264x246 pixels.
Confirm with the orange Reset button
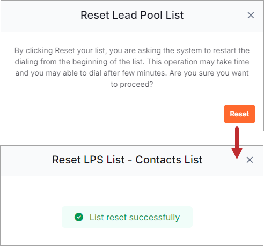coord(239,114)
